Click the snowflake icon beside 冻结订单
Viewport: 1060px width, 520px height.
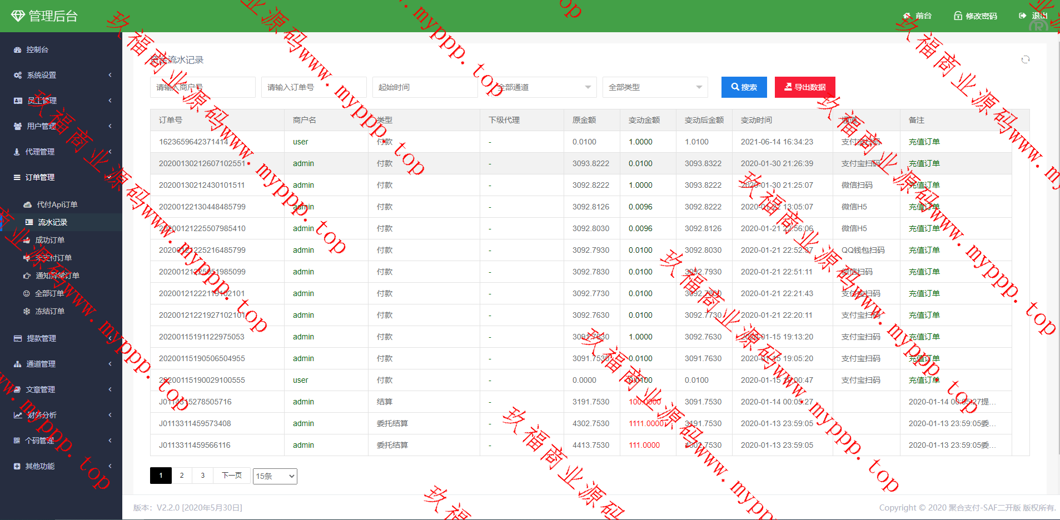[x=27, y=312]
